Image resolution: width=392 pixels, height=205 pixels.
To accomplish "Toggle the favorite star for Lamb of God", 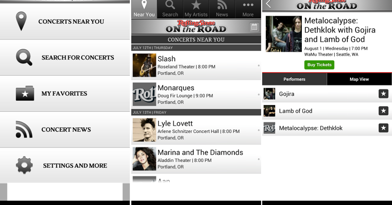I will coord(384,111).
